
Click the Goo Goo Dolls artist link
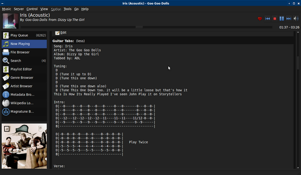click(x=36, y=20)
